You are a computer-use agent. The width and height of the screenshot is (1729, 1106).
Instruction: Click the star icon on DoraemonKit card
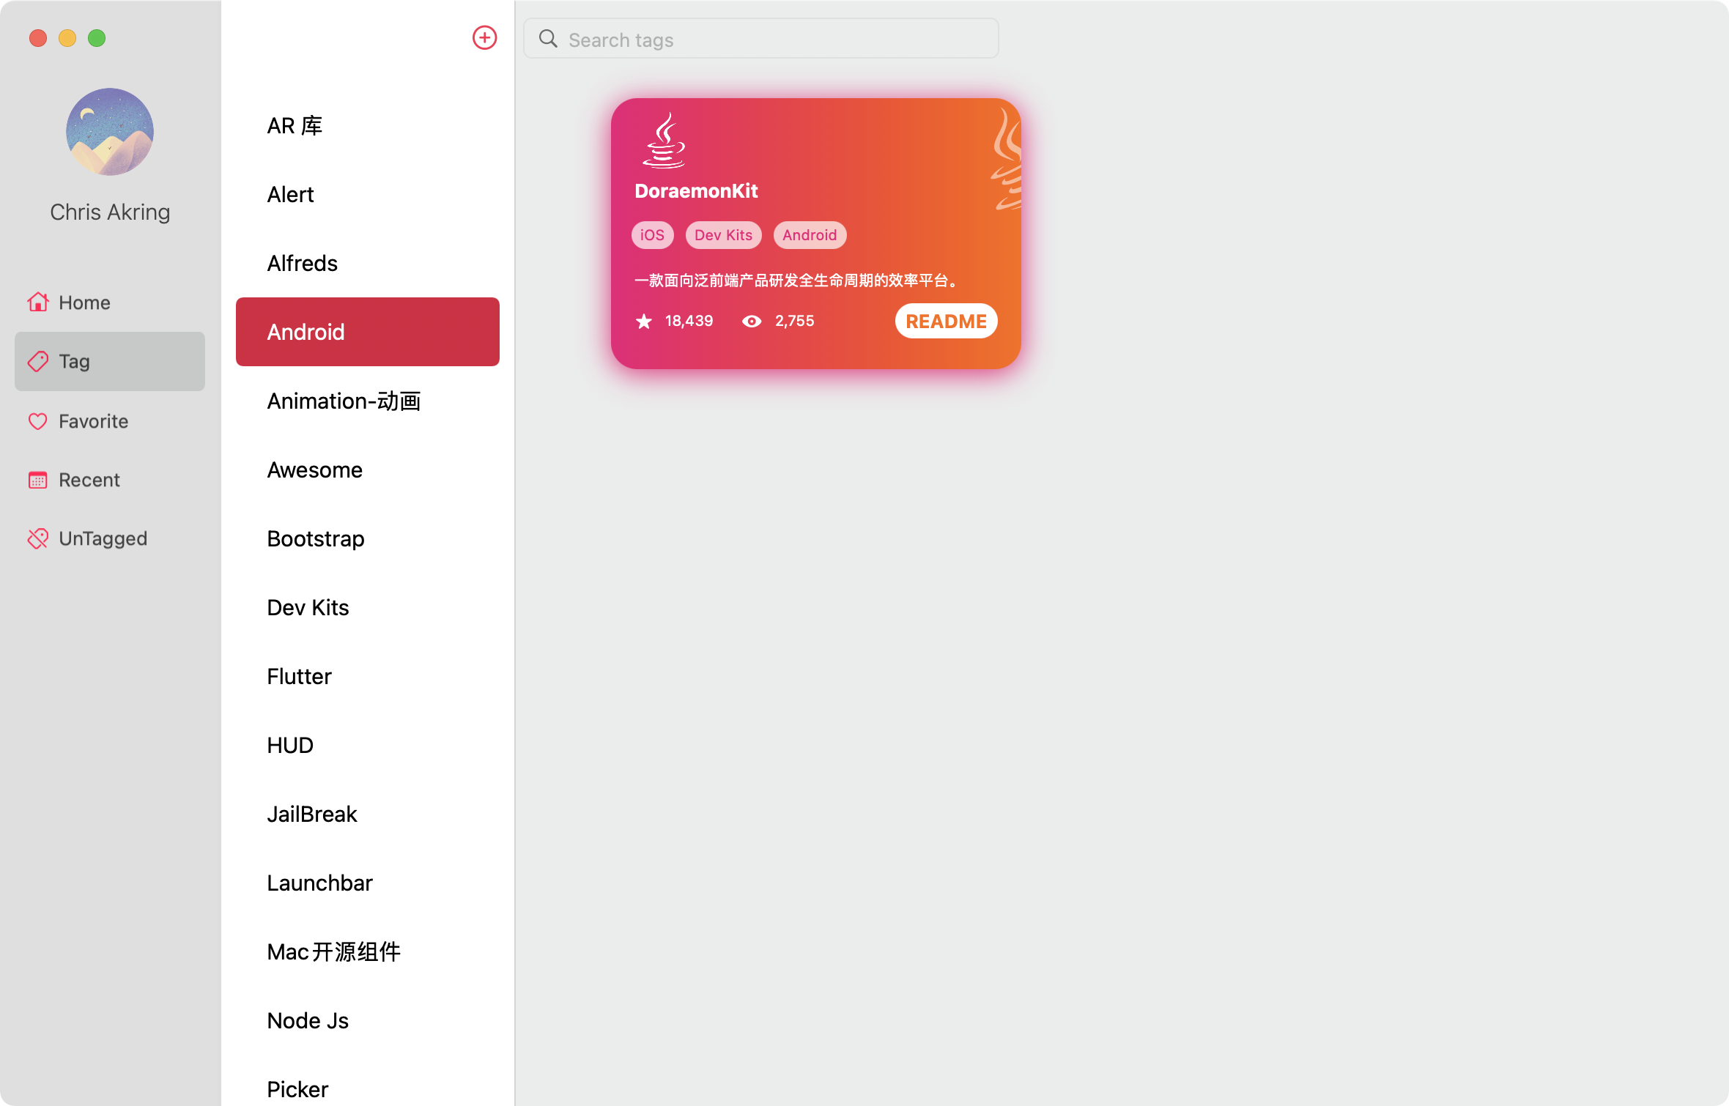[644, 321]
